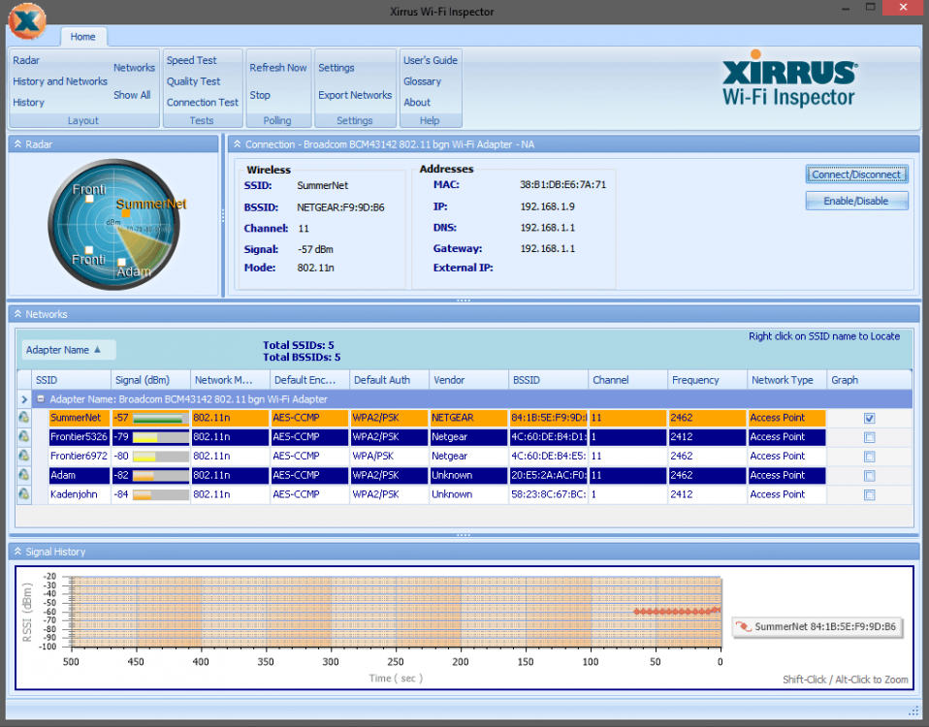Click the Enable/Disable adapter button

(x=856, y=201)
